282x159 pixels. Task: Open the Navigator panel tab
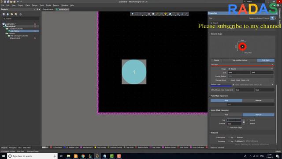tap(13, 148)
